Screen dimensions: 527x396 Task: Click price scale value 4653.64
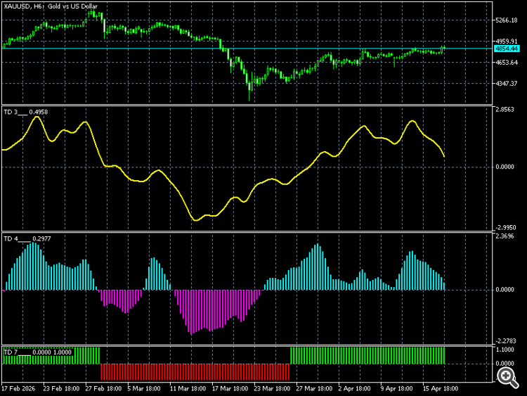[507, 62]
